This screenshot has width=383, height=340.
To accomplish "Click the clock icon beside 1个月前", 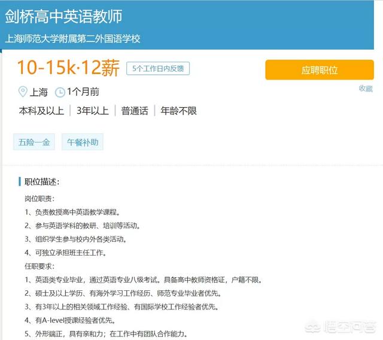I will 60,92.
